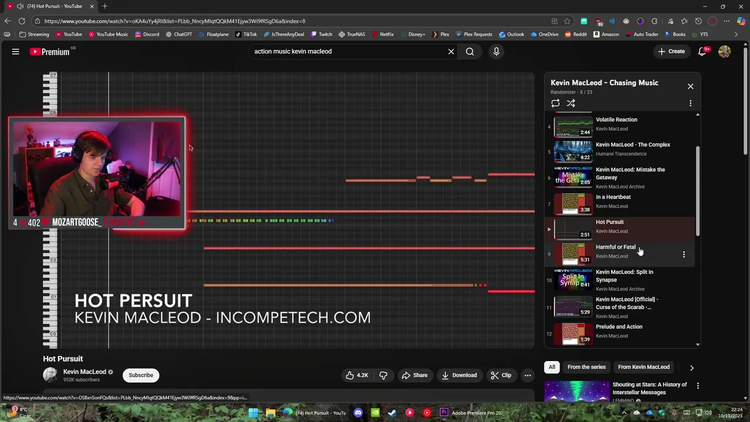The image size is (750, 422).
Task: Select the All filter chip
Action: pyautogui.click(x=552, y=367)
